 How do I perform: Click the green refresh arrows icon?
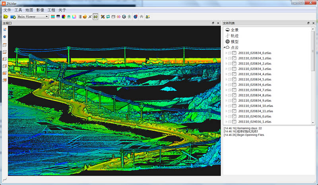point(108,17)
